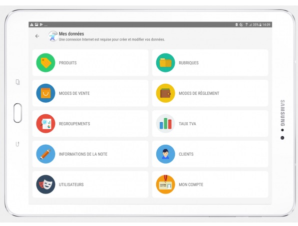The height and width of the screenshot is (226, 298).
Task: Open the green Produits tag icon
Action: [45, 63]
